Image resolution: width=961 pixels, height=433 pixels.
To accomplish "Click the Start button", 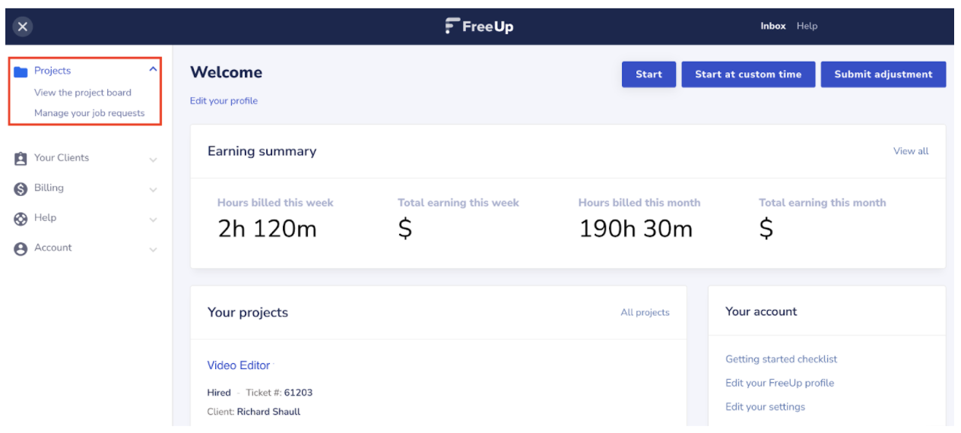I will pyautogui.click(x=649, y=74).
